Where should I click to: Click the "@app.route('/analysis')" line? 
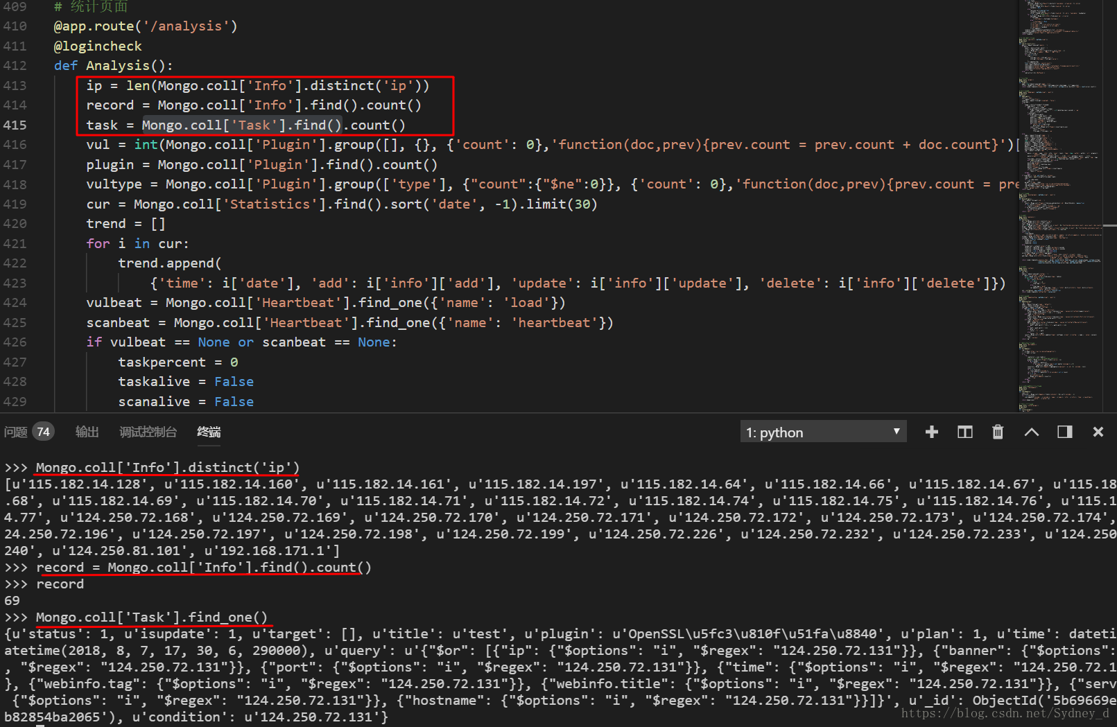tap(146, 26)
